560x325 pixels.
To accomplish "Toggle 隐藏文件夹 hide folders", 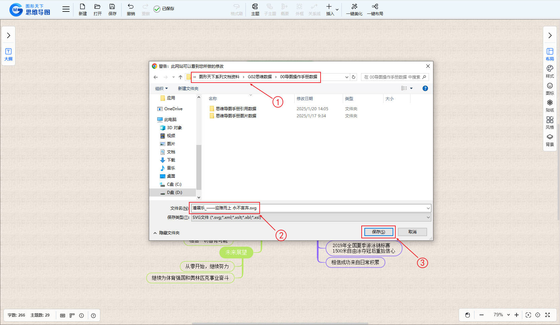I will click(167, 233).
